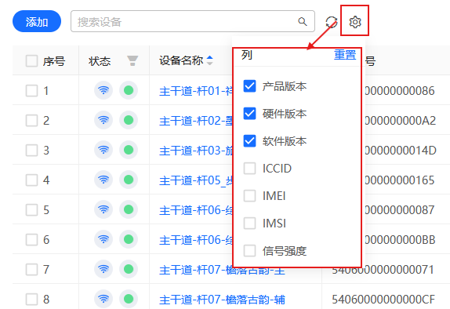This screenshot has height=309, width=450.
Task: Select the serial cell ending 000000014D
Action: [x=400, y=151]
